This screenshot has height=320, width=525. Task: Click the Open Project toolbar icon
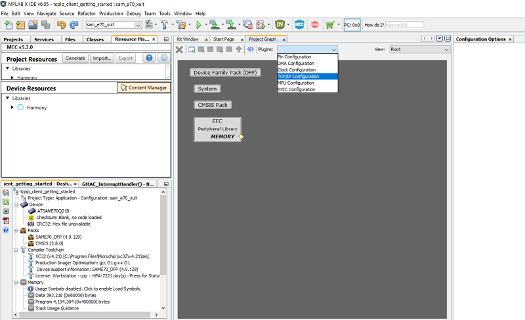(33, 25)
